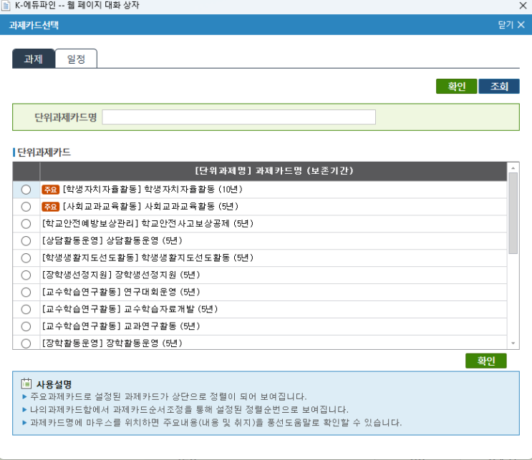Click the 조회 search button
This screenshot has height=460, width=532.
click(499, 86)
